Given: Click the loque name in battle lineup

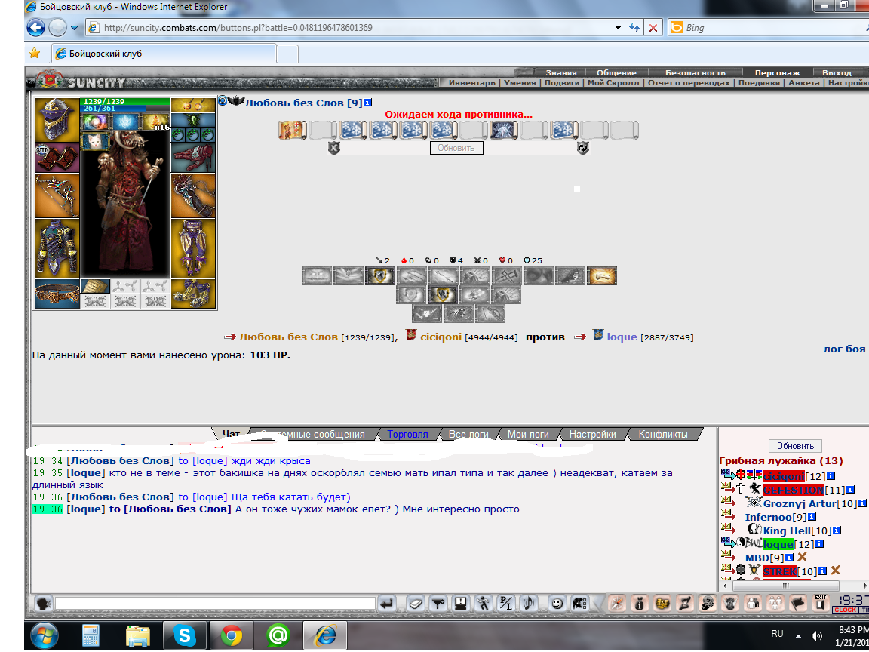Looking at the screenshot, I should pyautogui.click(x=622, y=337).
